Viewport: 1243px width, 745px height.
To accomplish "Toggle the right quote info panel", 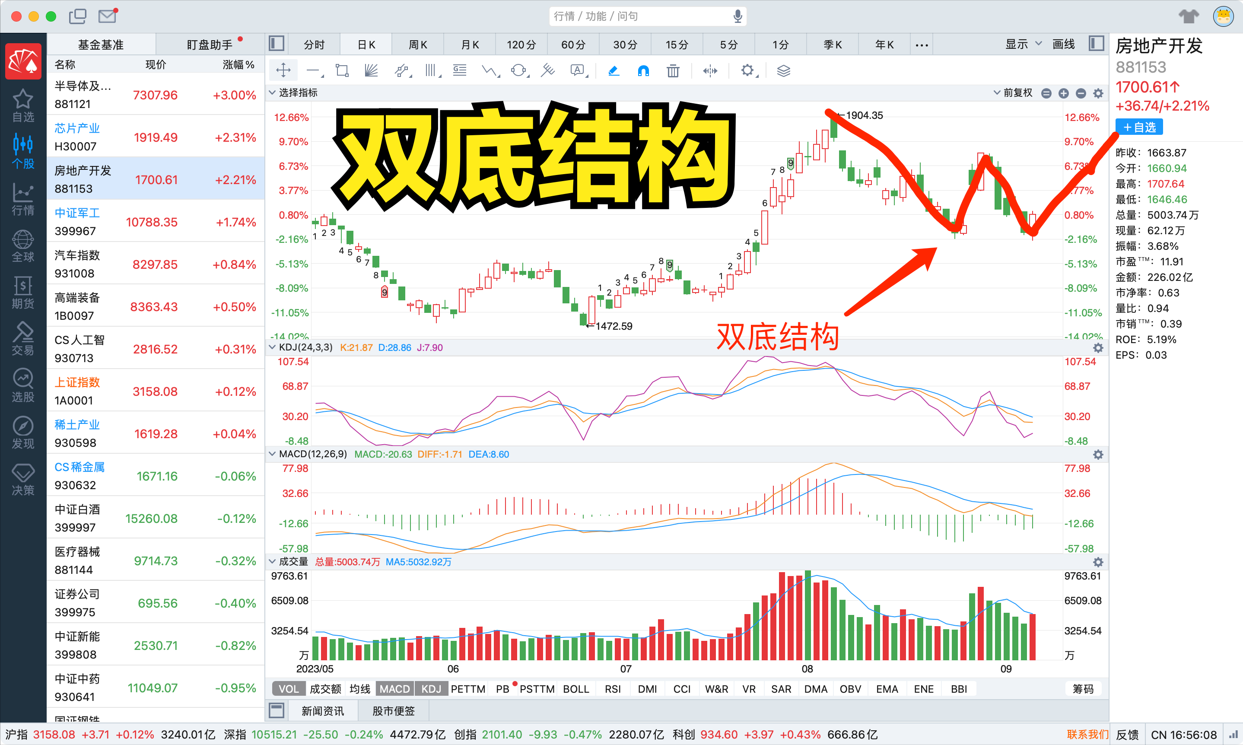I will pos(1097,44).
